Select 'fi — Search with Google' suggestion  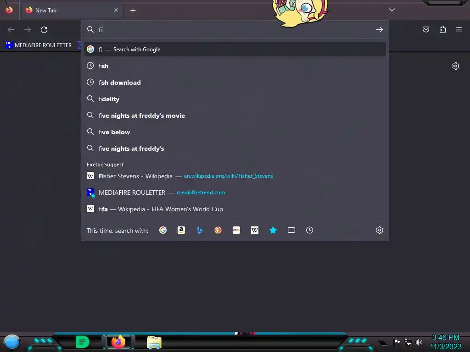(x=235, y=49)
